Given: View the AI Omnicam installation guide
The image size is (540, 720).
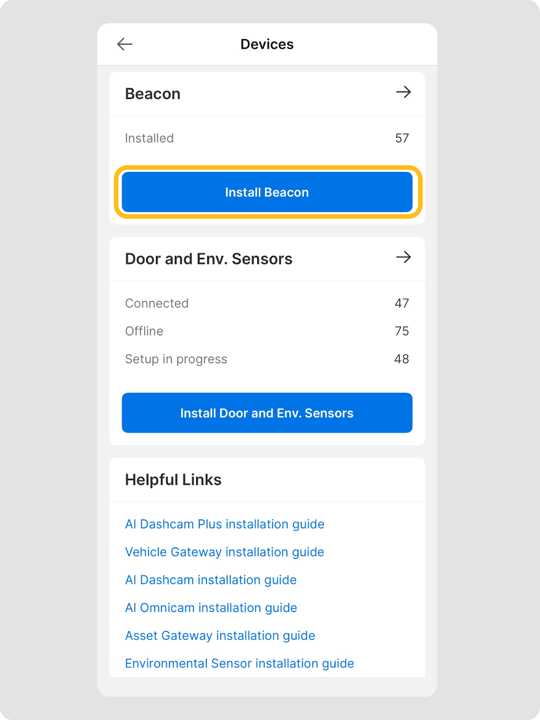Looking at the screenshot, I should tap(211, 608).
